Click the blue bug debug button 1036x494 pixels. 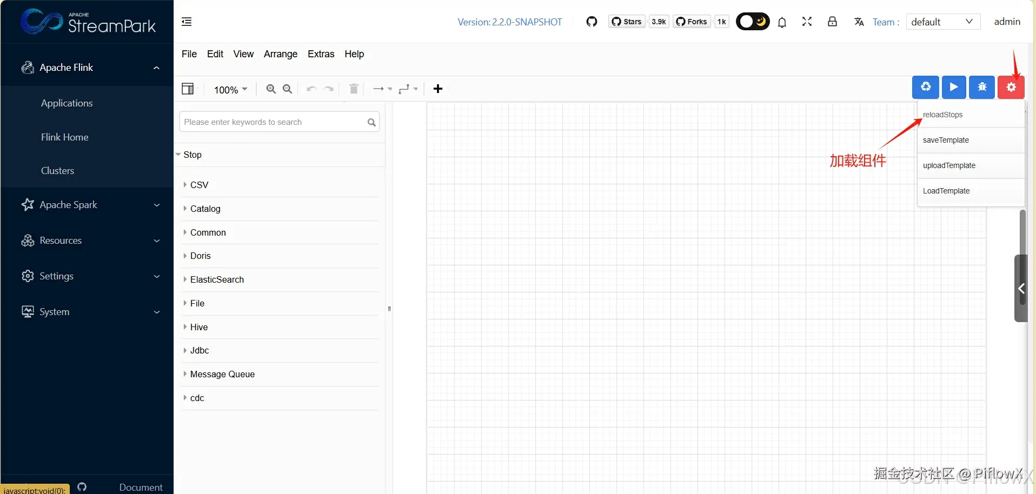point(982,87)
